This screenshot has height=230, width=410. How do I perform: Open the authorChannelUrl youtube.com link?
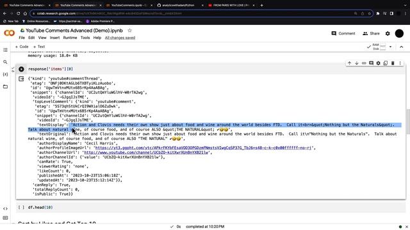(x=146, y=153)
